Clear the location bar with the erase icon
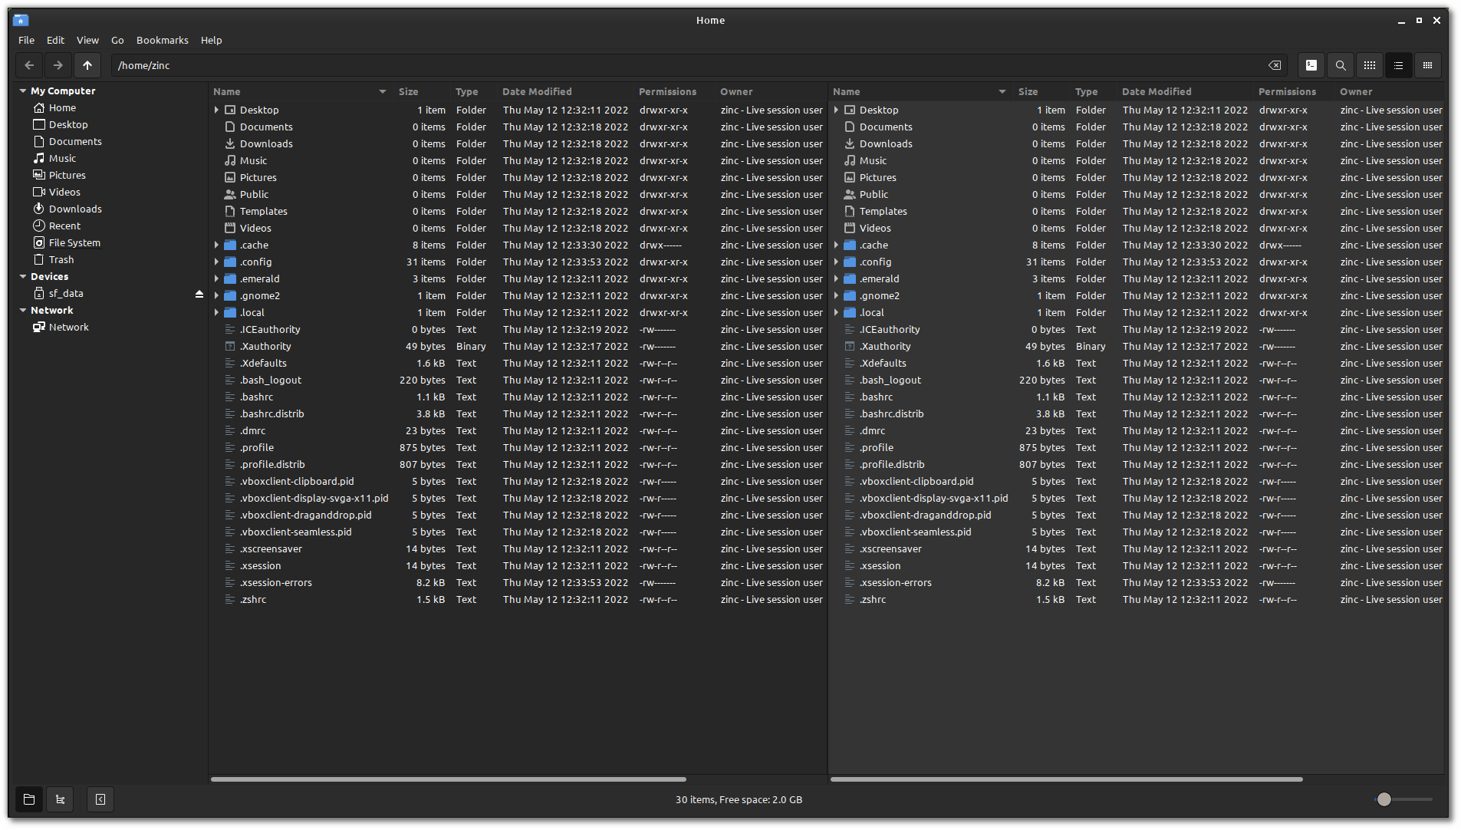1461x830 pixels. point(1275,65)
